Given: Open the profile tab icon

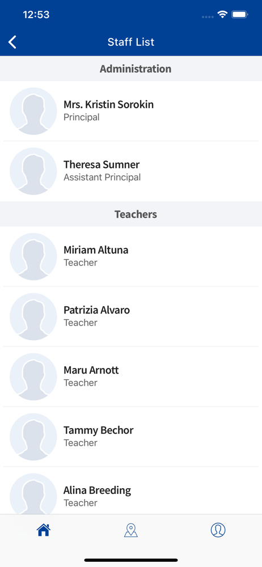Looking at the screenshot, I should (x=218, y=530).
